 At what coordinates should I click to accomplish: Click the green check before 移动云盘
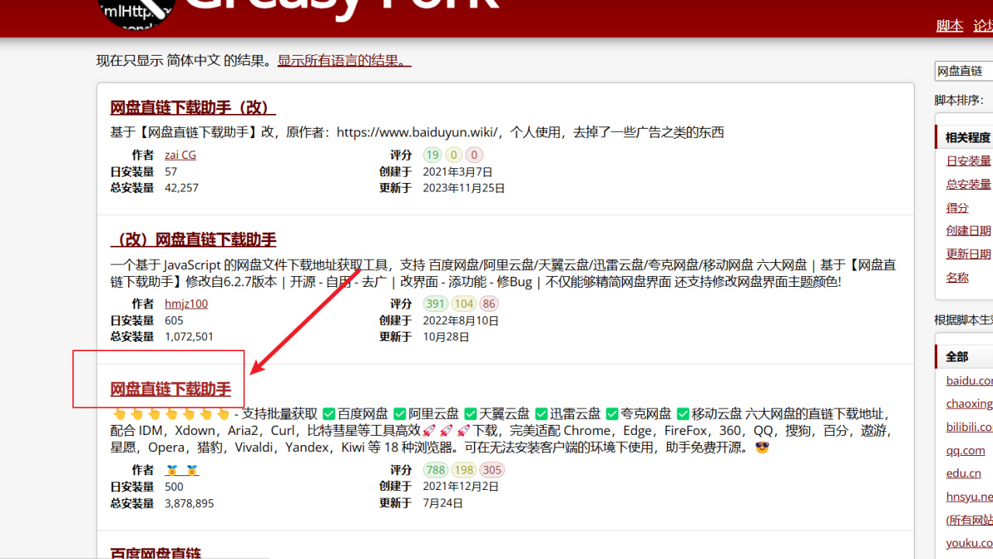(x=683, y=414)
